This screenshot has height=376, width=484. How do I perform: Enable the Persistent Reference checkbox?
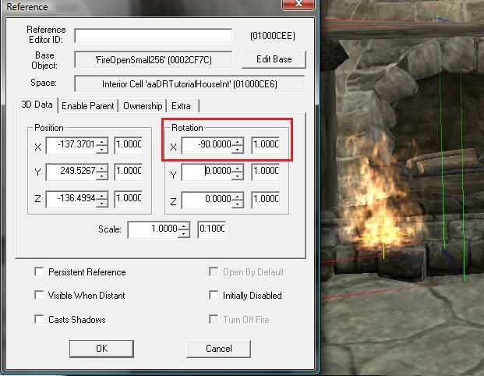click(39, 272)
